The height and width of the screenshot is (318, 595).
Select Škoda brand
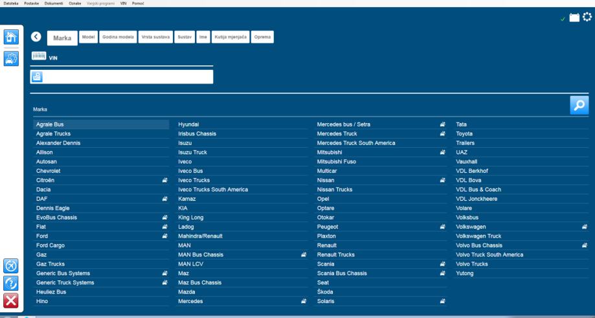click(381, 292)
